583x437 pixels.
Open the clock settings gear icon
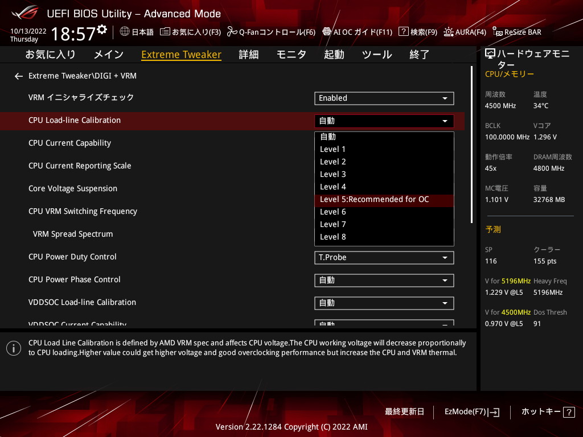pos(102,29)
